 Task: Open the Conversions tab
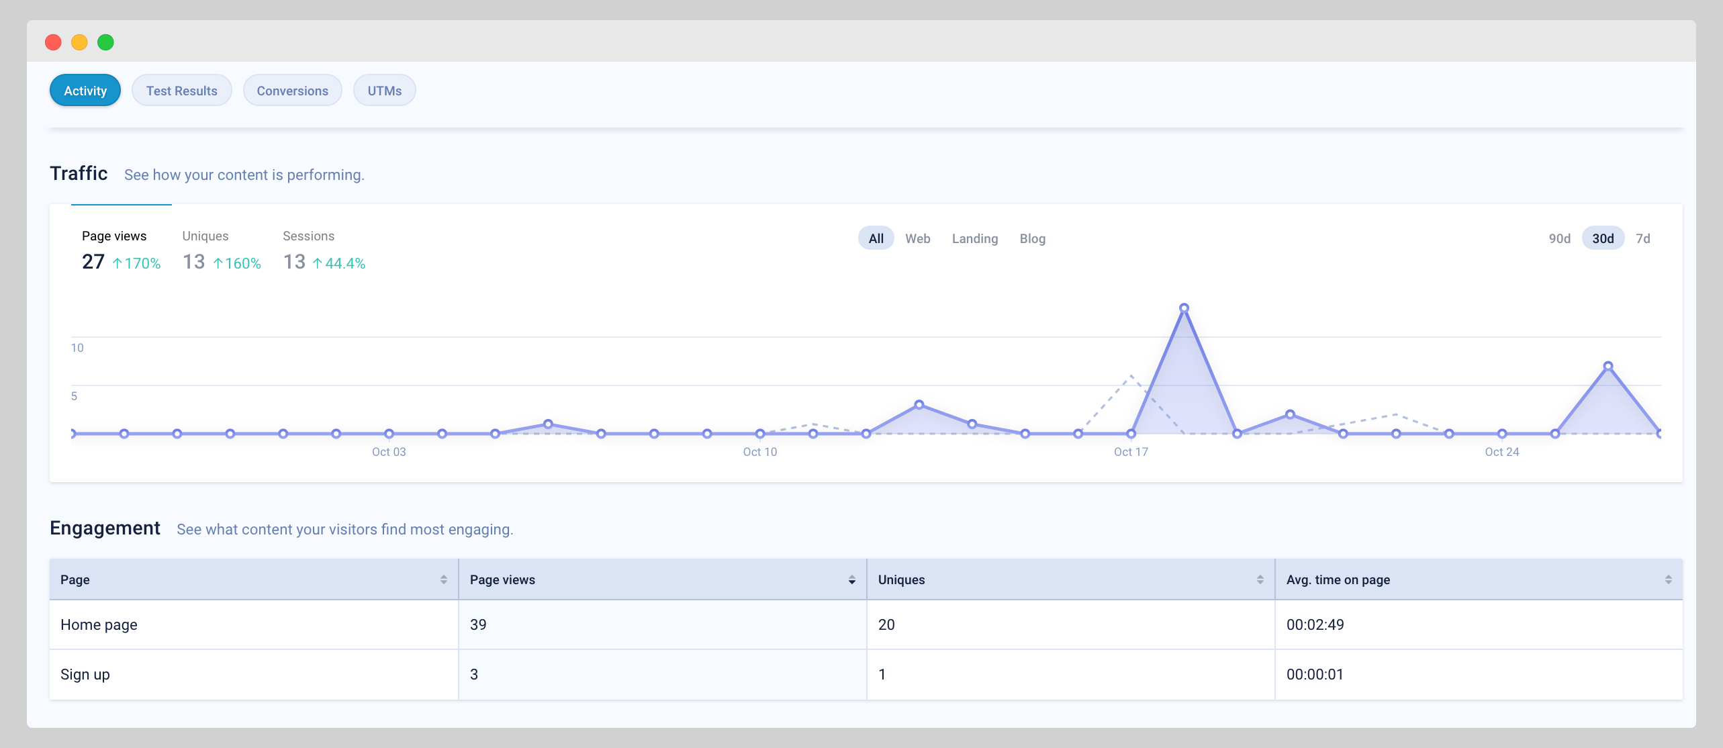tap(292, 90)
